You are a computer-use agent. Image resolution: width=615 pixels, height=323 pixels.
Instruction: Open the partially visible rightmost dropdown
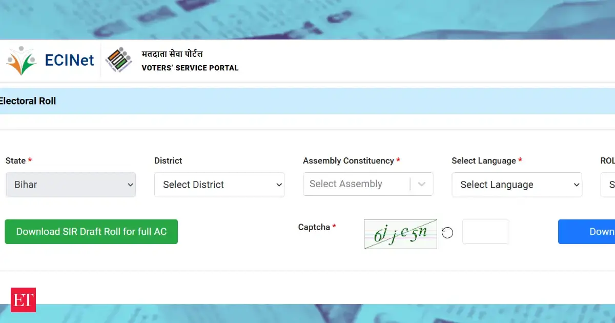[x=609, y=185]
